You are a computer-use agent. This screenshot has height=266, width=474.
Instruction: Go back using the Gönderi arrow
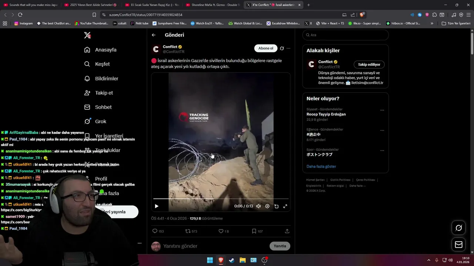(154, 35)
